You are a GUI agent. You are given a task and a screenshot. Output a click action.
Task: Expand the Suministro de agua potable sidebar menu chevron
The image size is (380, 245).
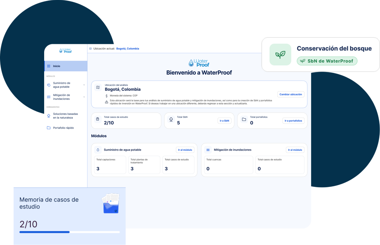point(84,85)
